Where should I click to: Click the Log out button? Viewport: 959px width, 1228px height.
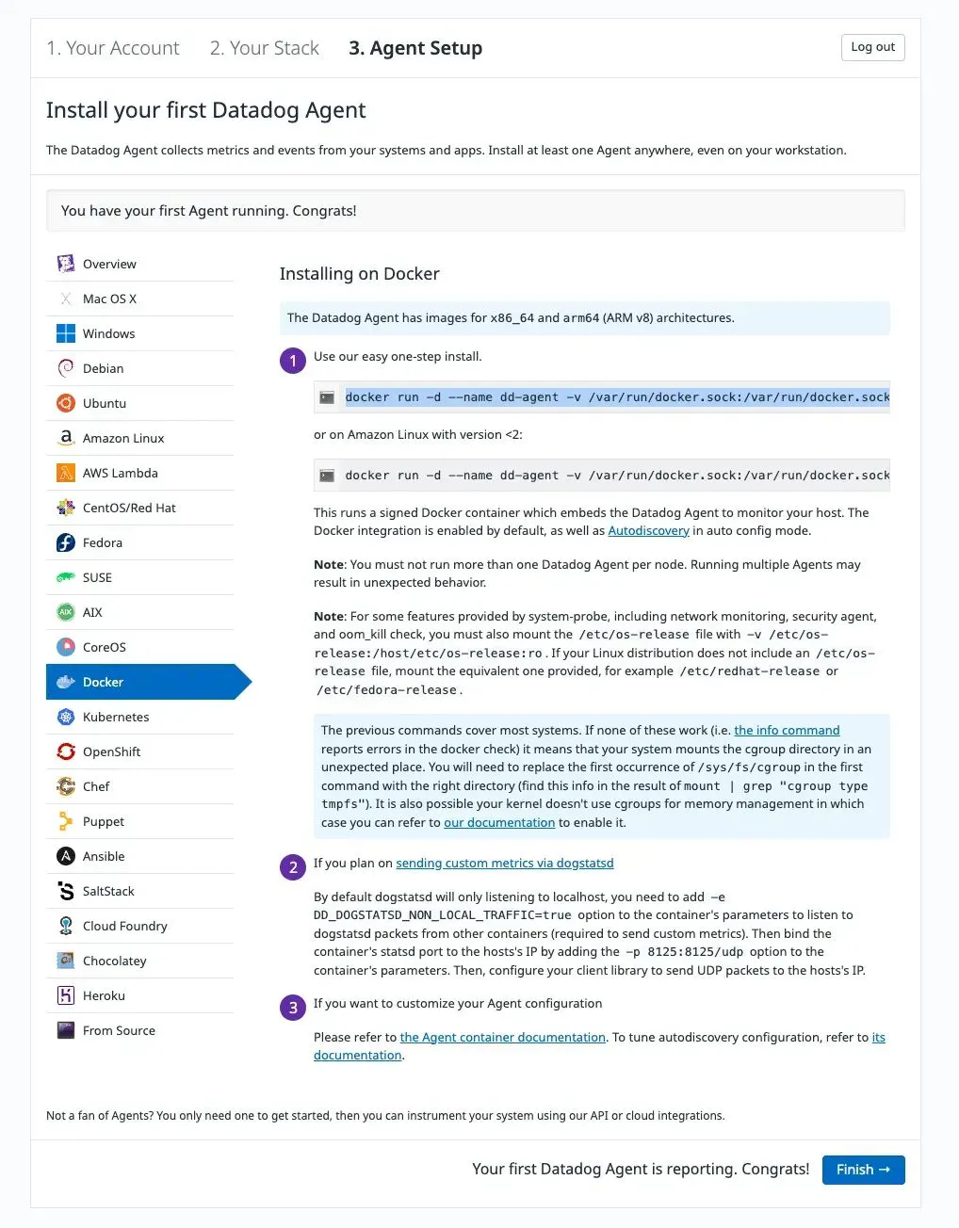click(872, 47)
